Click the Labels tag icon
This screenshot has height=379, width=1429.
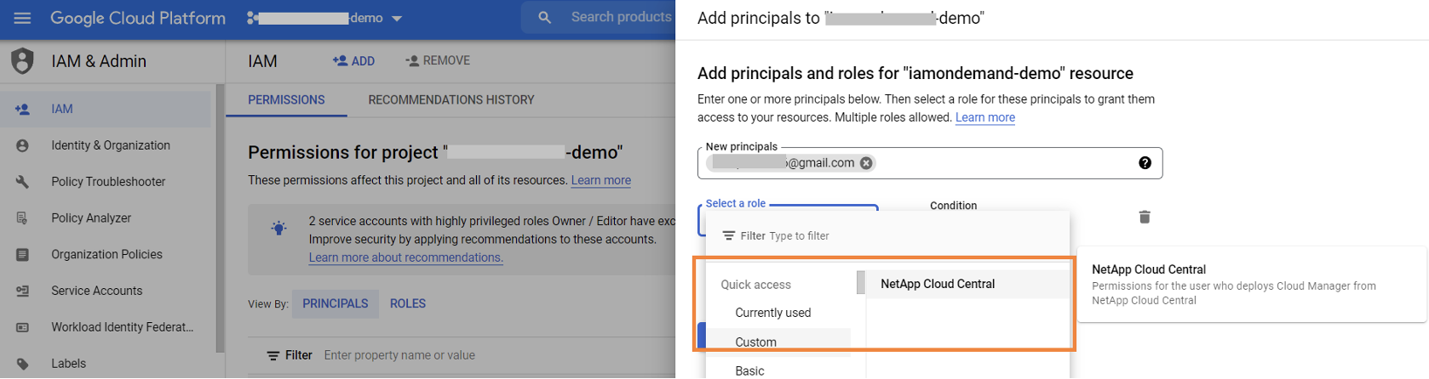click(22, 364)
